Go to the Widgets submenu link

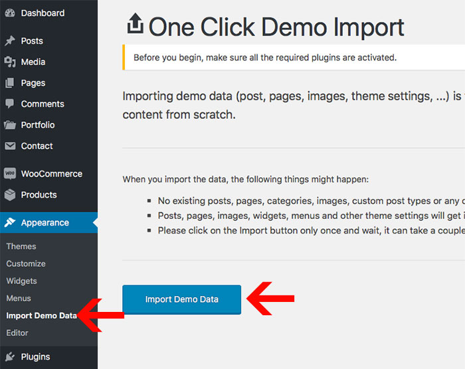[22, 281]
